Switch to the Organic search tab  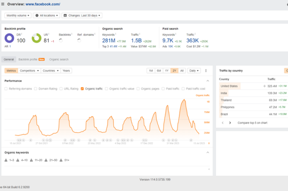(59, 60)
